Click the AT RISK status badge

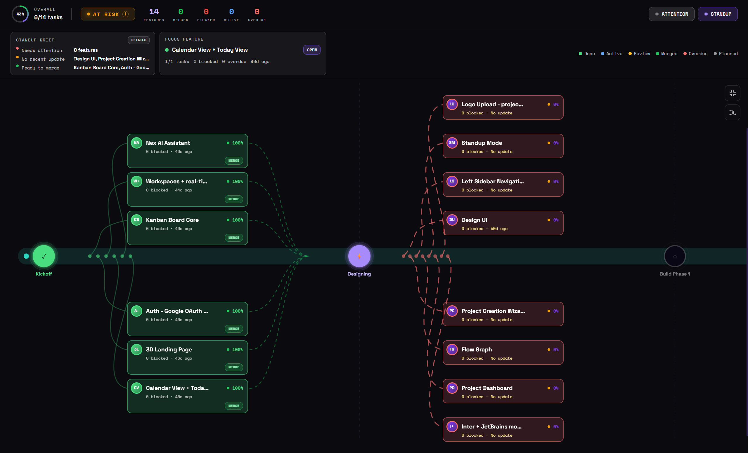click(x=108, y=14)
